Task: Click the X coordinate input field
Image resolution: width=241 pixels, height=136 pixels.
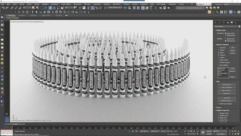Action: 144,131
